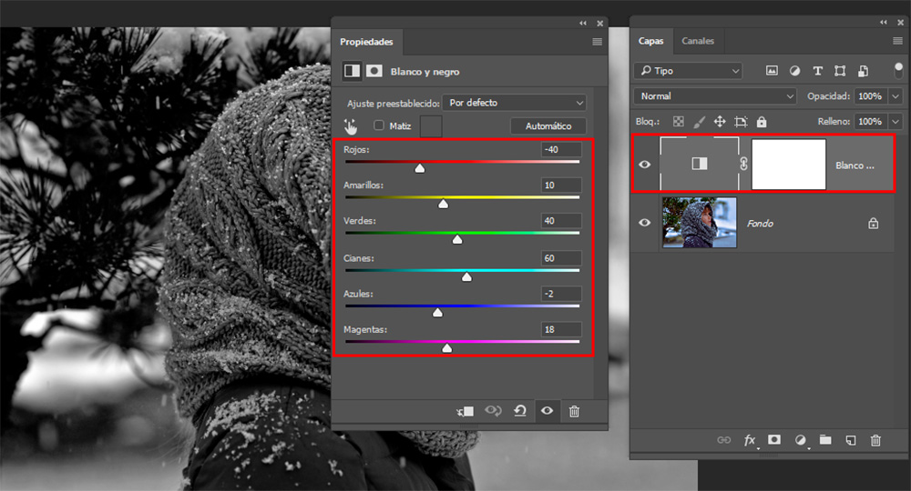
Task: Open Ajuste preestablecido dropdown
Action: click(514, 103)
